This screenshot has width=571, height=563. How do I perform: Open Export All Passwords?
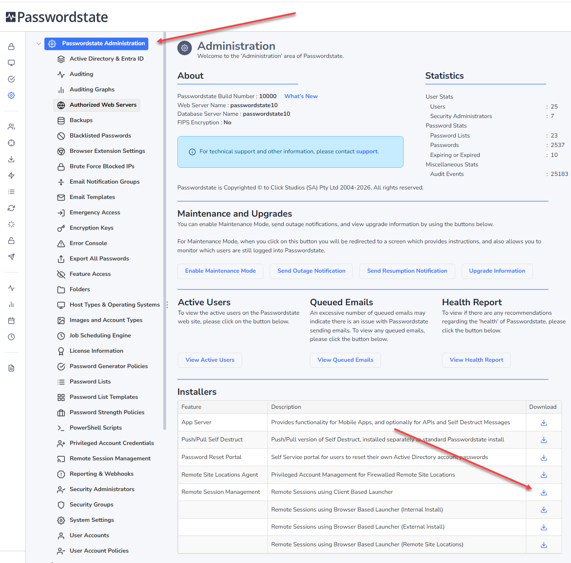[x=93, y=259]
